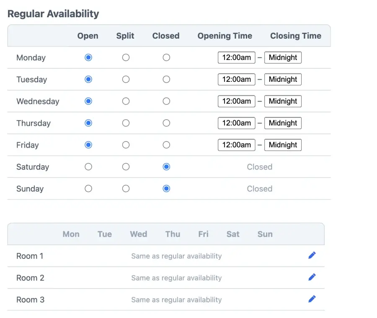
Task: Edit Room 2 availability with pencil icon
Action: (x=312, y=277)
